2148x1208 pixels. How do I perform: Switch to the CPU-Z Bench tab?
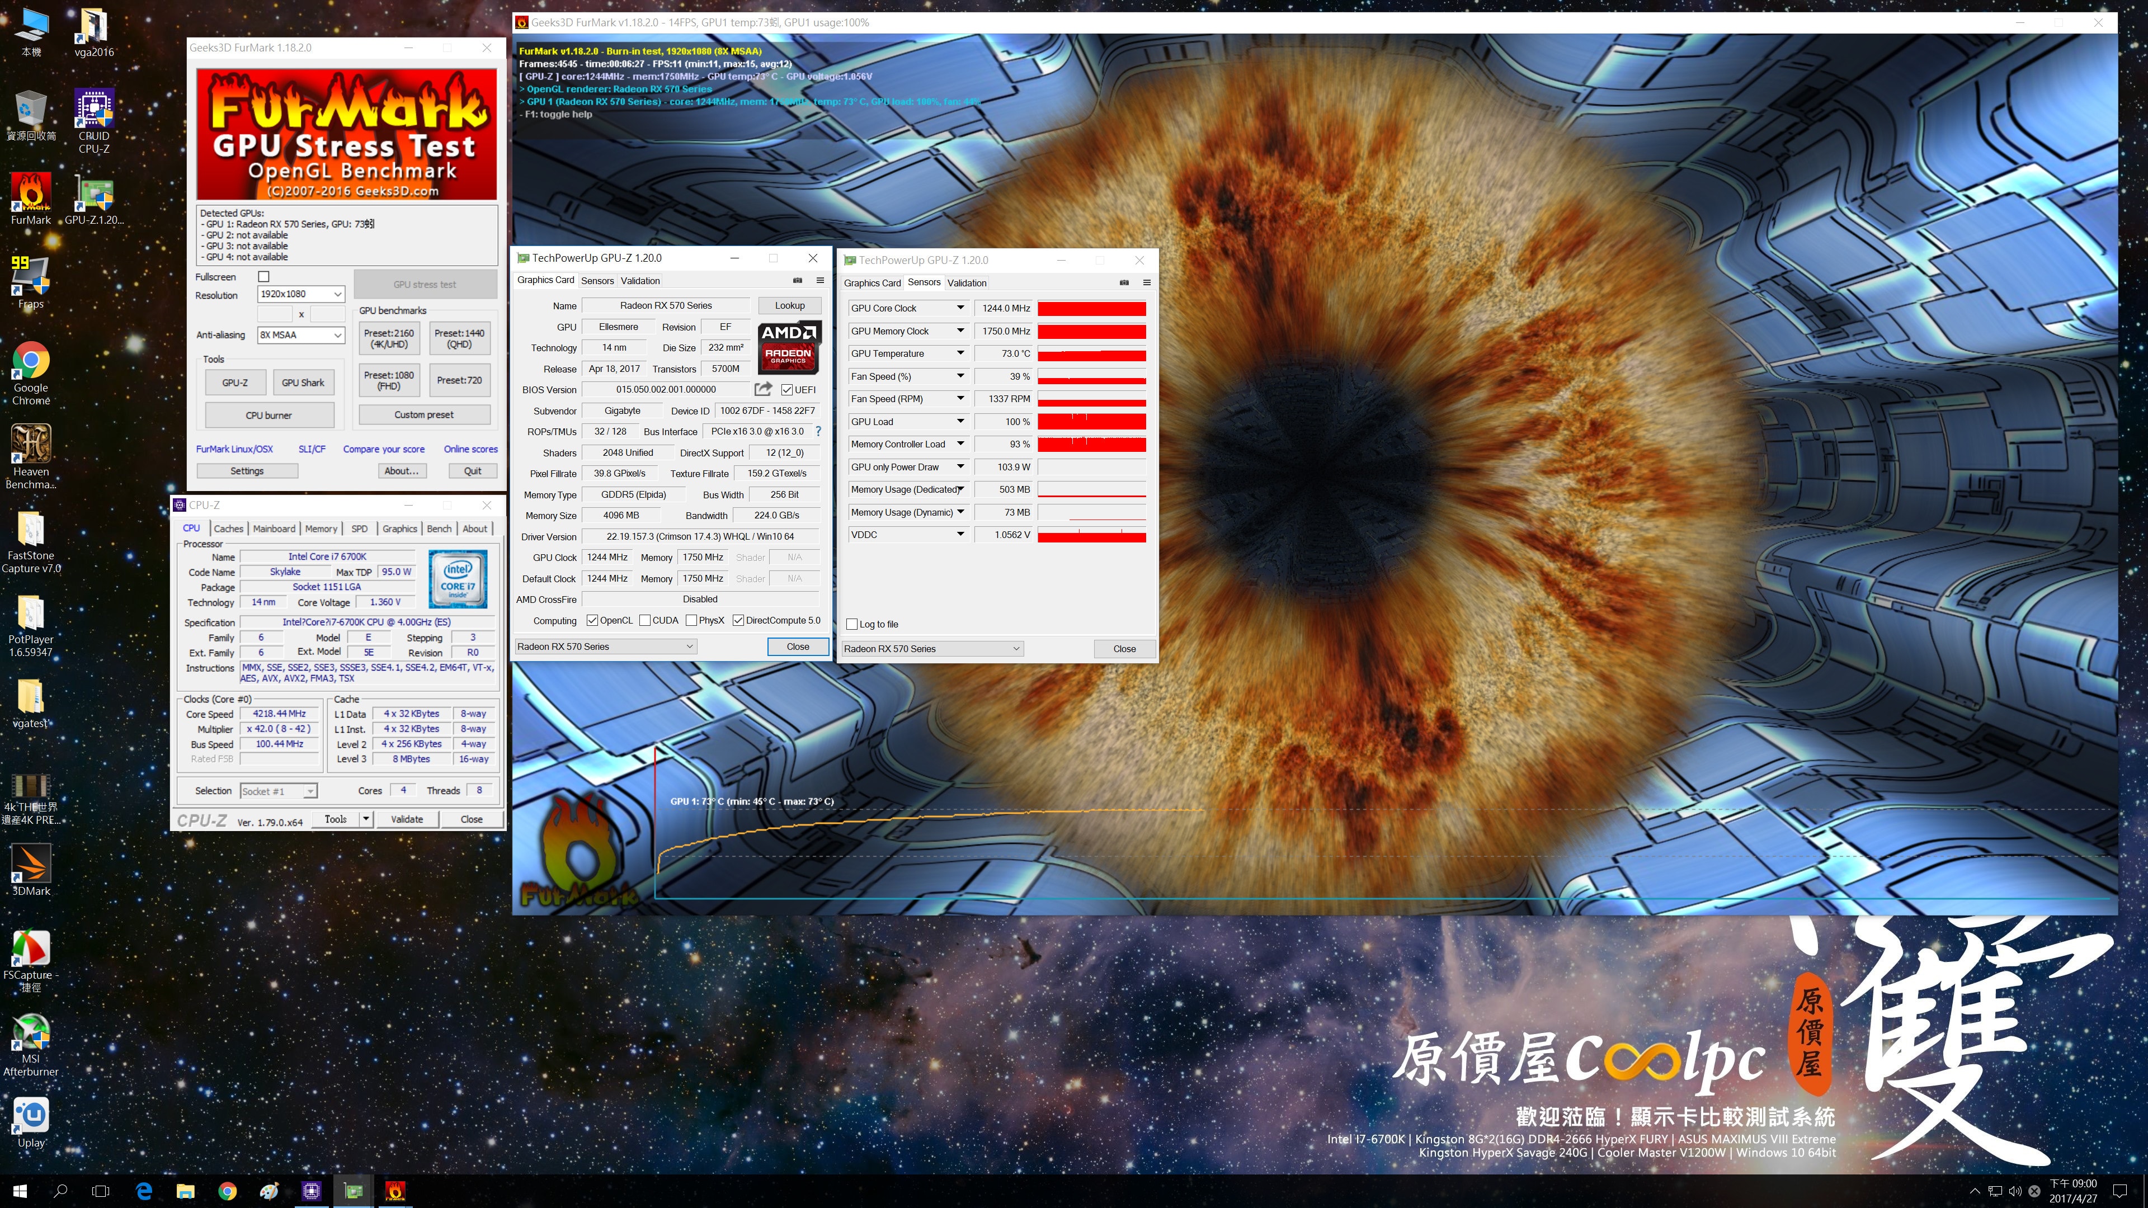pos(440,528)
